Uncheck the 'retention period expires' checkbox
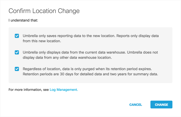The image size is (181, 117). tap(17, 69)
